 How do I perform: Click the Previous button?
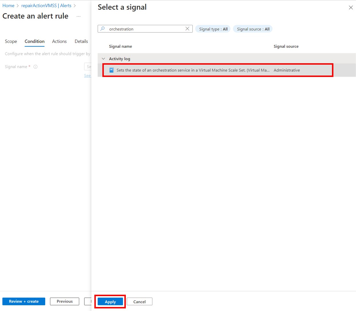64,301
